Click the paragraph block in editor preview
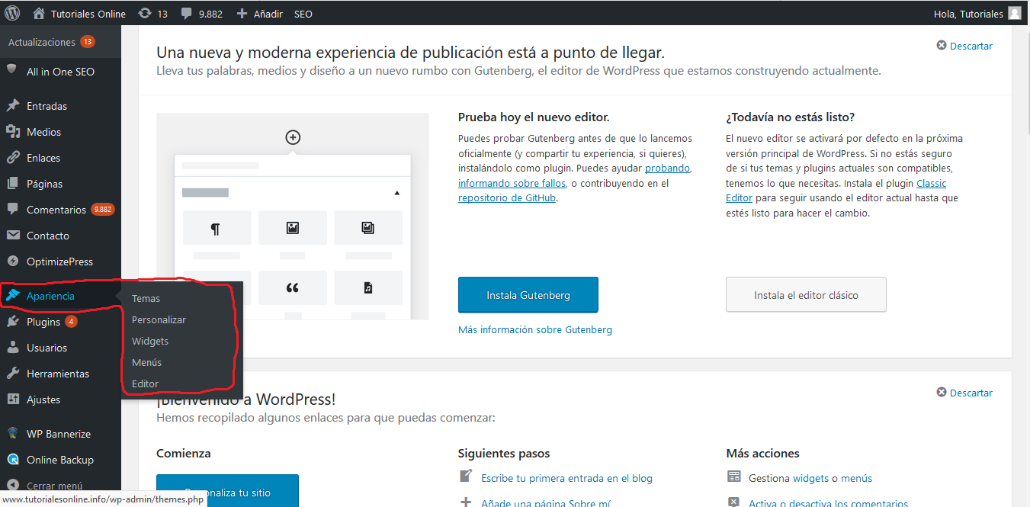 point(217,228)
